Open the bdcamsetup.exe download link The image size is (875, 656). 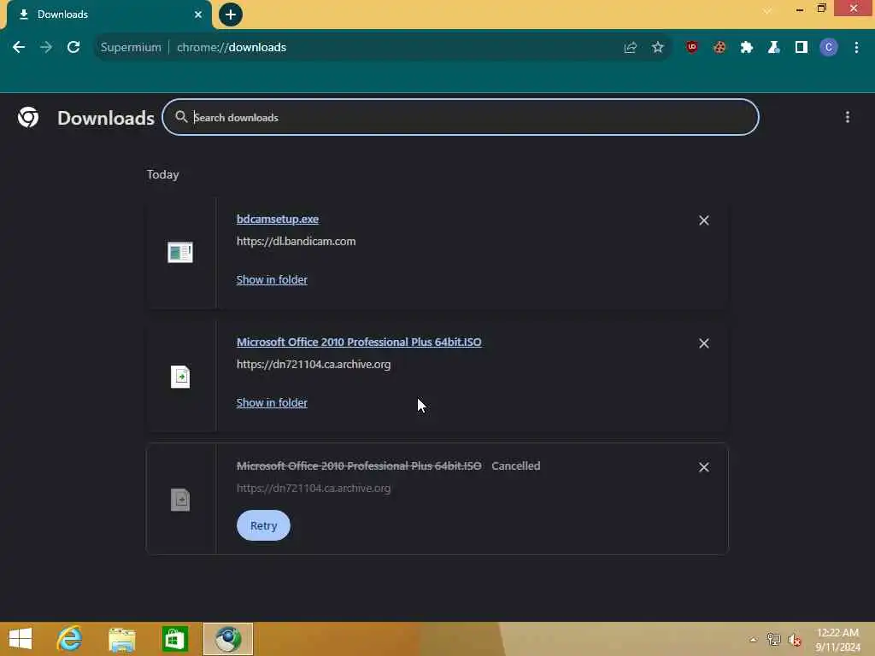point(278,220)
